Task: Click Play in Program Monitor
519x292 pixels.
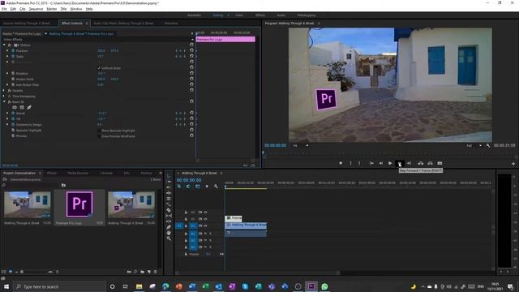Action: tap(390, 163)
